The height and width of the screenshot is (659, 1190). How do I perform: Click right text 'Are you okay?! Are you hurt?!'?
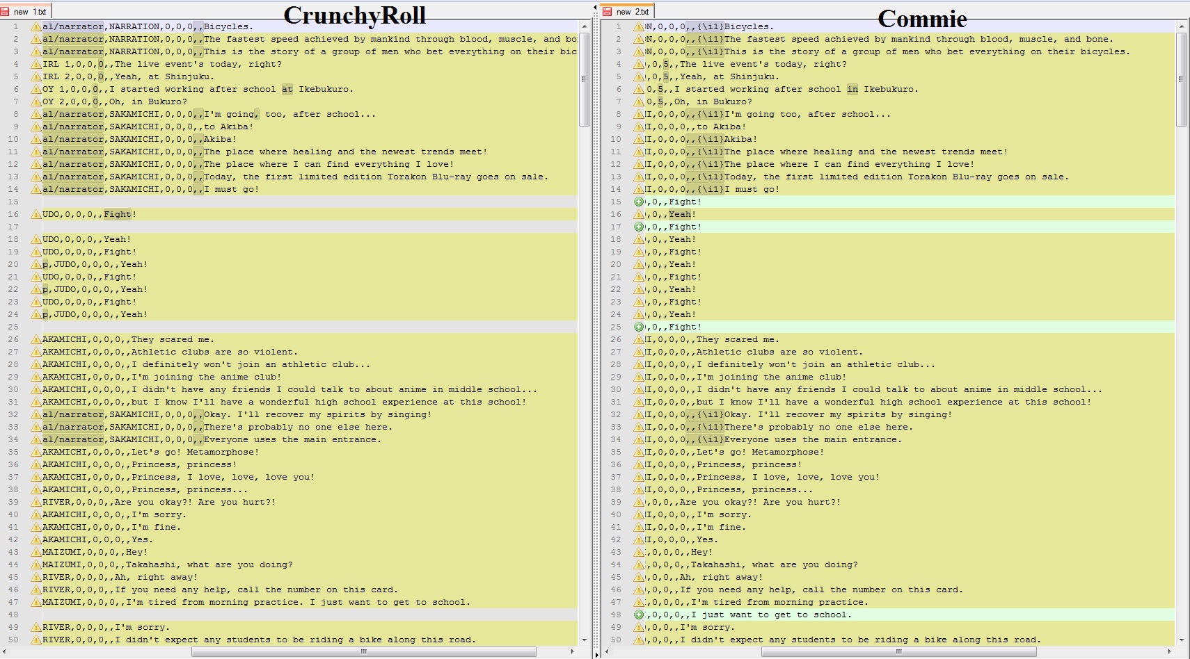(760, 502)
